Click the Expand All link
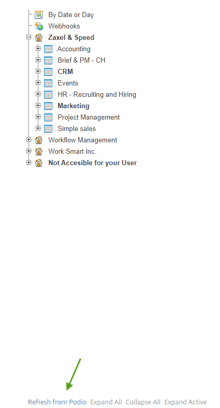 106,402
